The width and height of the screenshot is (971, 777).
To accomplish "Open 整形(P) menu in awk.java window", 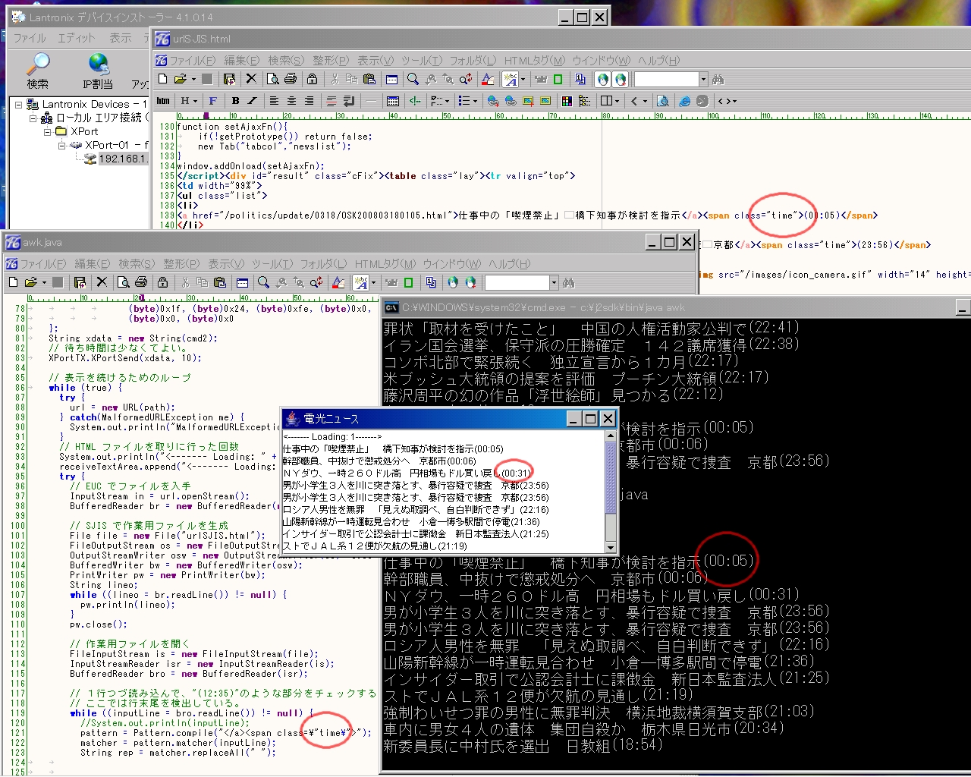I will click(181, 264).
